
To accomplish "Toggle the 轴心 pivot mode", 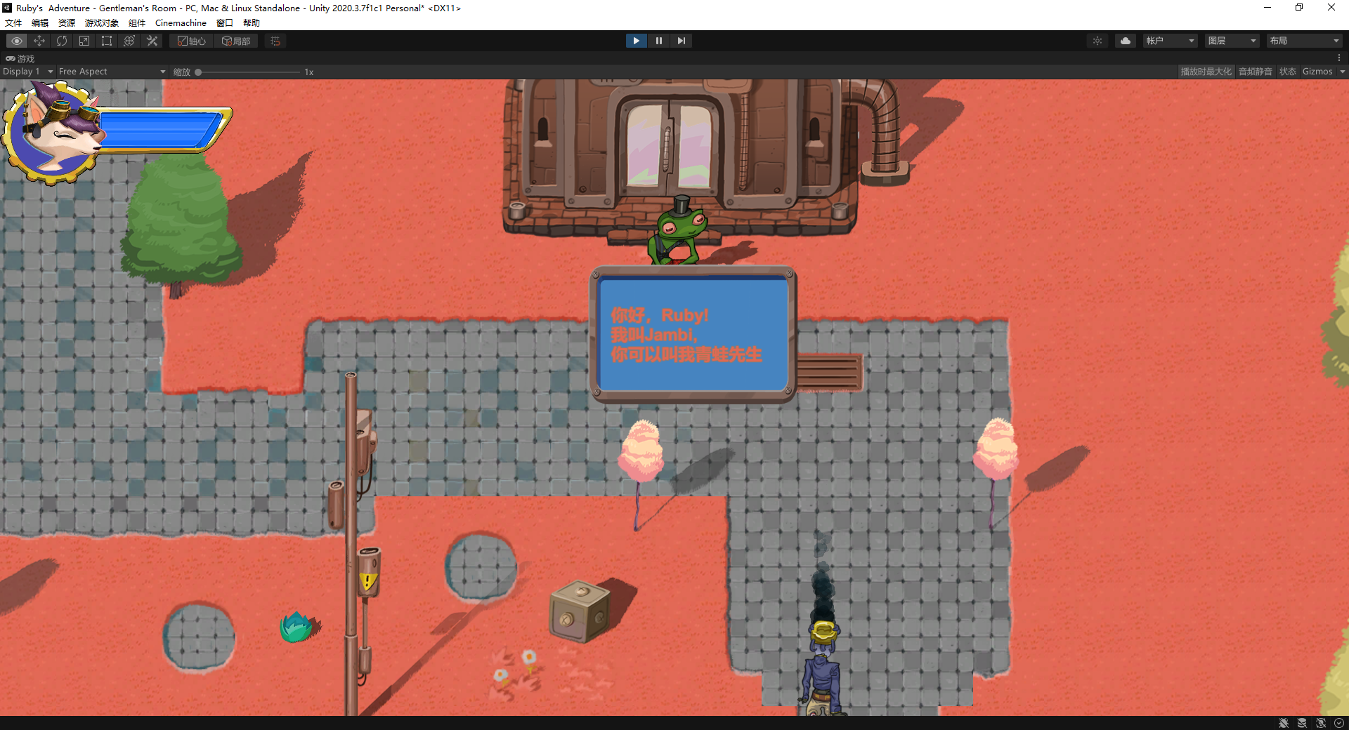I will tap(190, 41).
